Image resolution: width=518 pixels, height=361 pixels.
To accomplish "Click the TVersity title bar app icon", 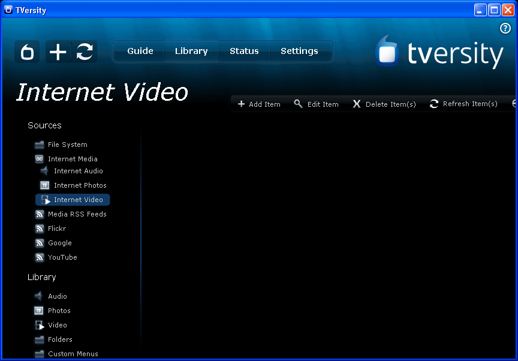I will 8,10.
